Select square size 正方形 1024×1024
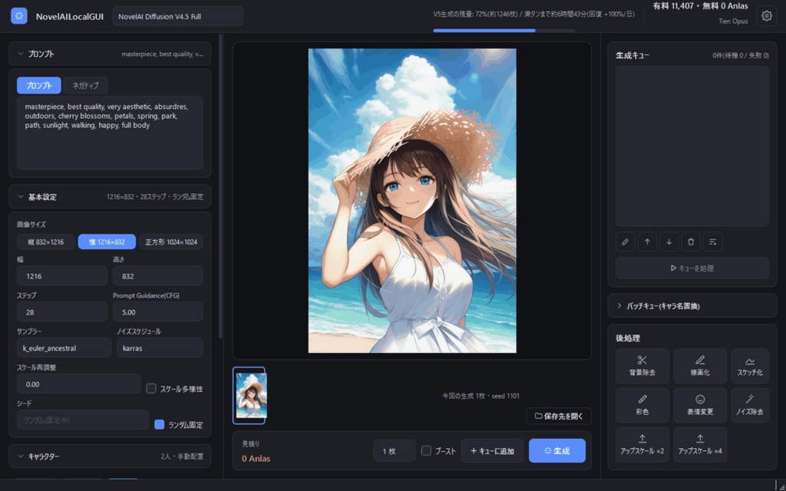786x491 pixels. (x=171, y=242)
